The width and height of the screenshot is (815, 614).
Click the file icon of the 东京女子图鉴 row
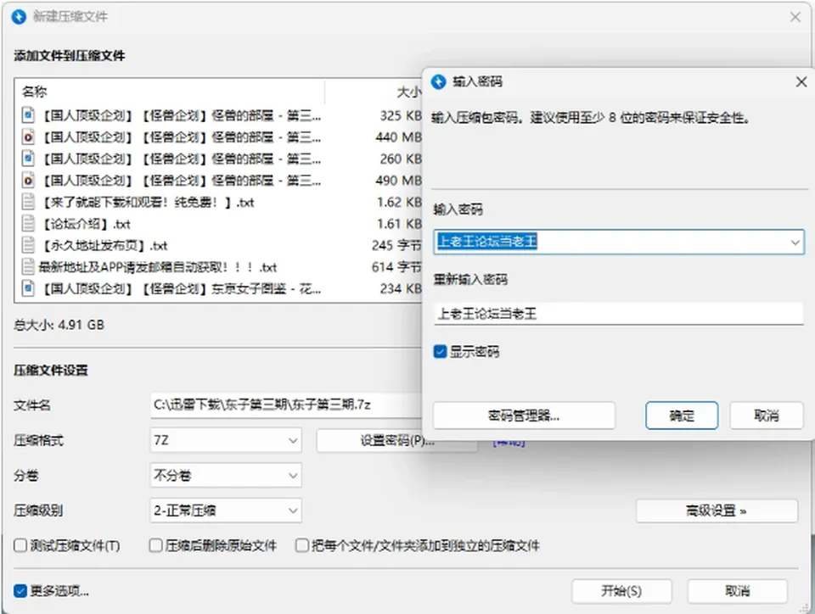click(x=28, y=288)
